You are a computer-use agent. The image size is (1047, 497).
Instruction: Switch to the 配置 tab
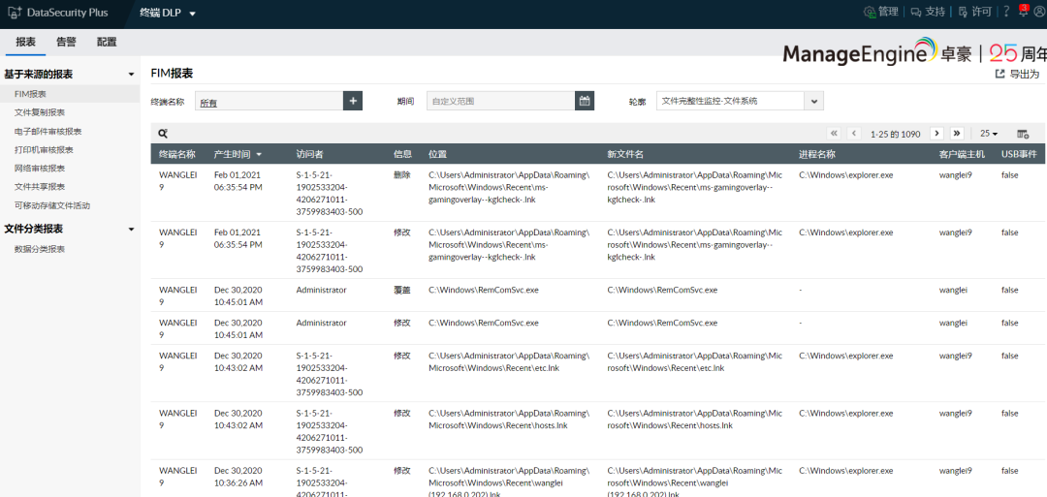(107, 42)
